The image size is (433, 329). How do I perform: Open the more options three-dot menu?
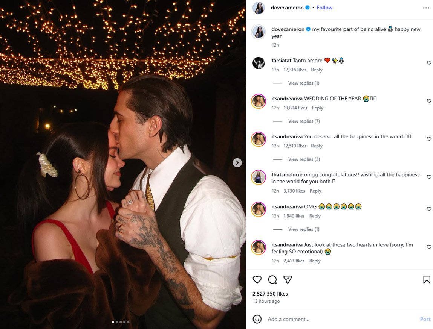click(426, 8)
